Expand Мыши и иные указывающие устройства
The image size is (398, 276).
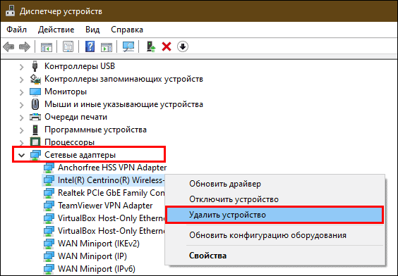pos(22,105)
